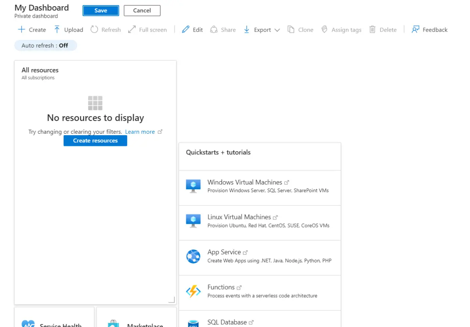
Task: Click the Delete trash icon
Action: 372,30
